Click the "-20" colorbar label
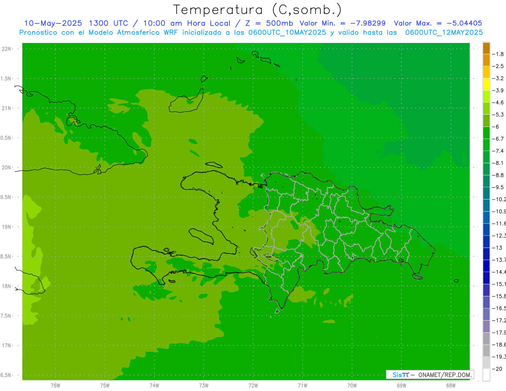 [x=498, y=369]
